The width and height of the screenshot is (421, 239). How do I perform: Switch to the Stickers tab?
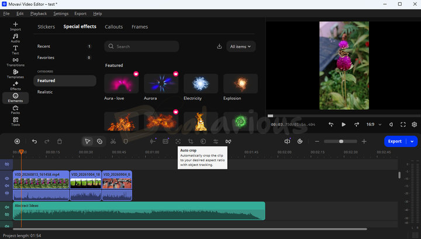click(46, 26)
